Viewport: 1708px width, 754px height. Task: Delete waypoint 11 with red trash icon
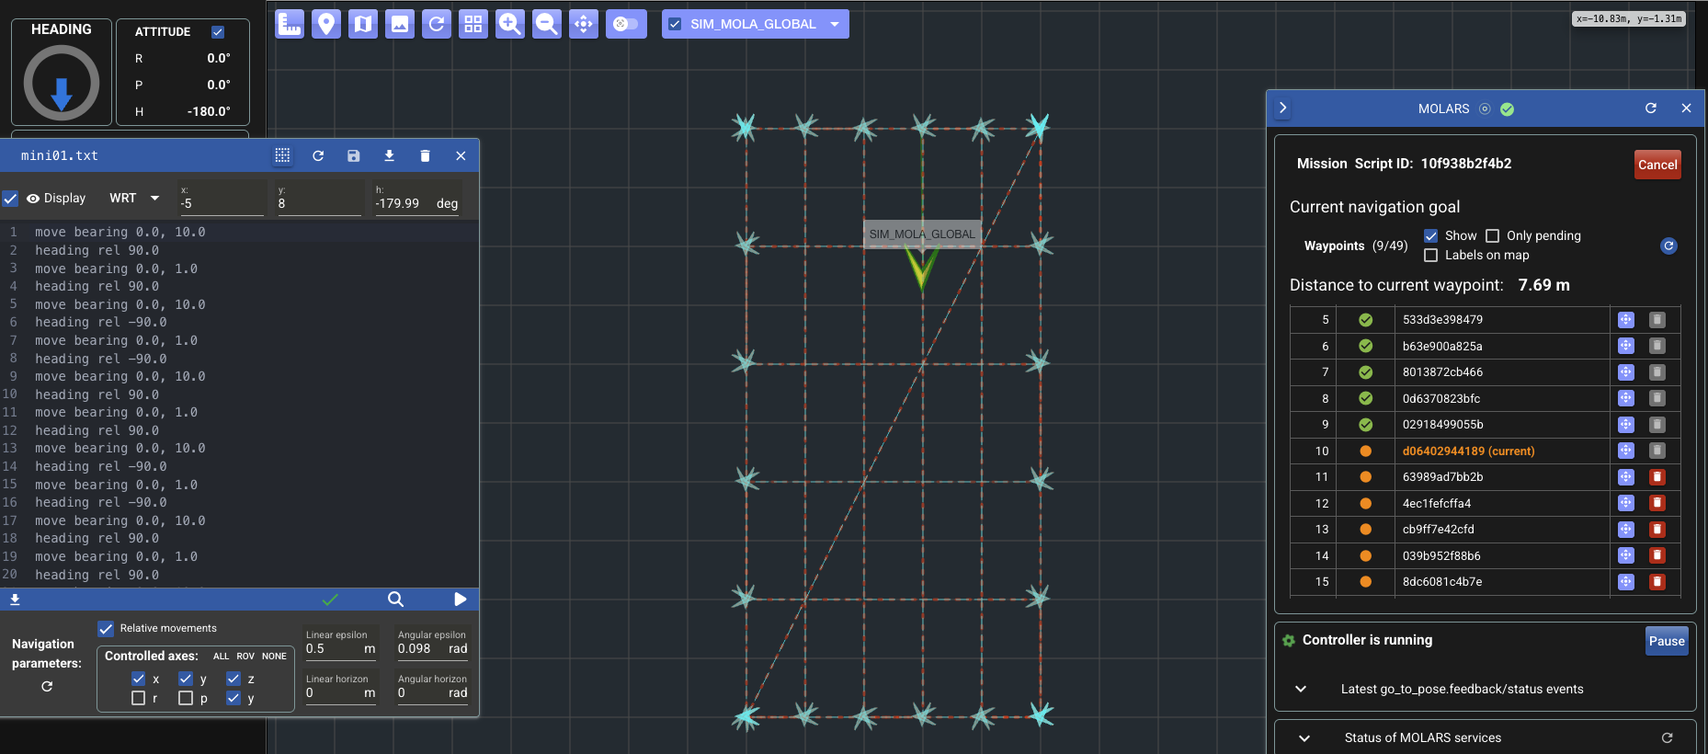coord(1657,477)
